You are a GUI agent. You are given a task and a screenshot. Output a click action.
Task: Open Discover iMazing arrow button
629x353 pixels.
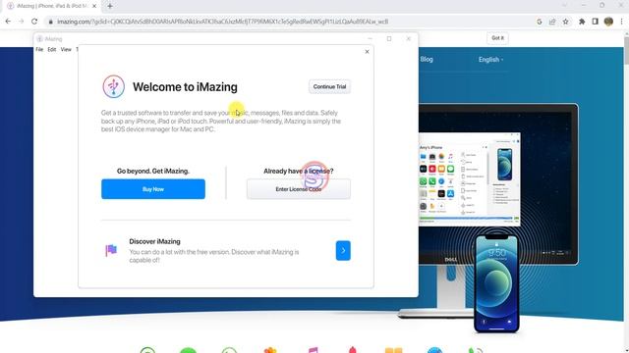tap(343, 251)
